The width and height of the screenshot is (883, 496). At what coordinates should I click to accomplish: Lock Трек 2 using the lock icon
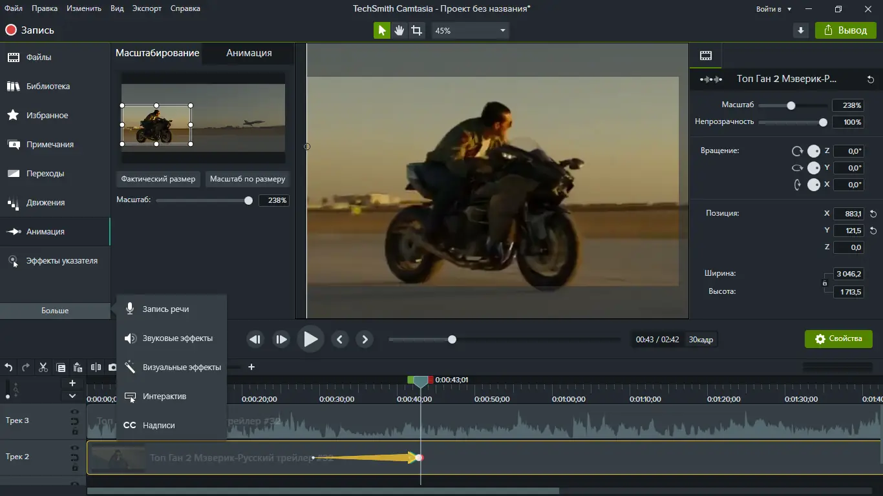(74, 468)
